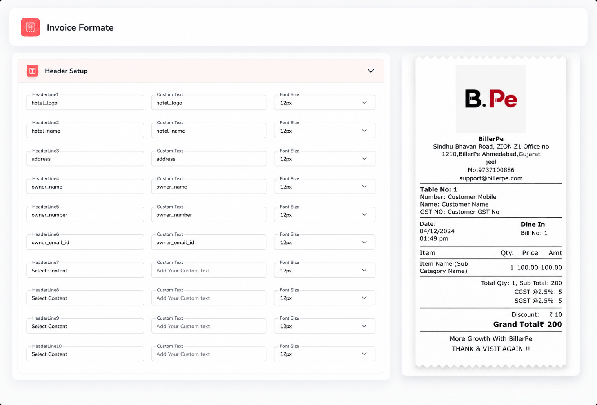This screenshot has height=405, width=597.
Task: Click Table No: 1 in receipt
Action: click(x=439, y=189)
